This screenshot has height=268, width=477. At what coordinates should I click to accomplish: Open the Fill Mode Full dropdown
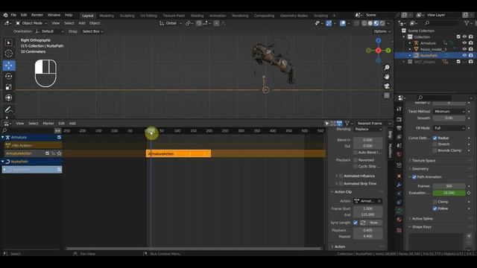(449, 128)
